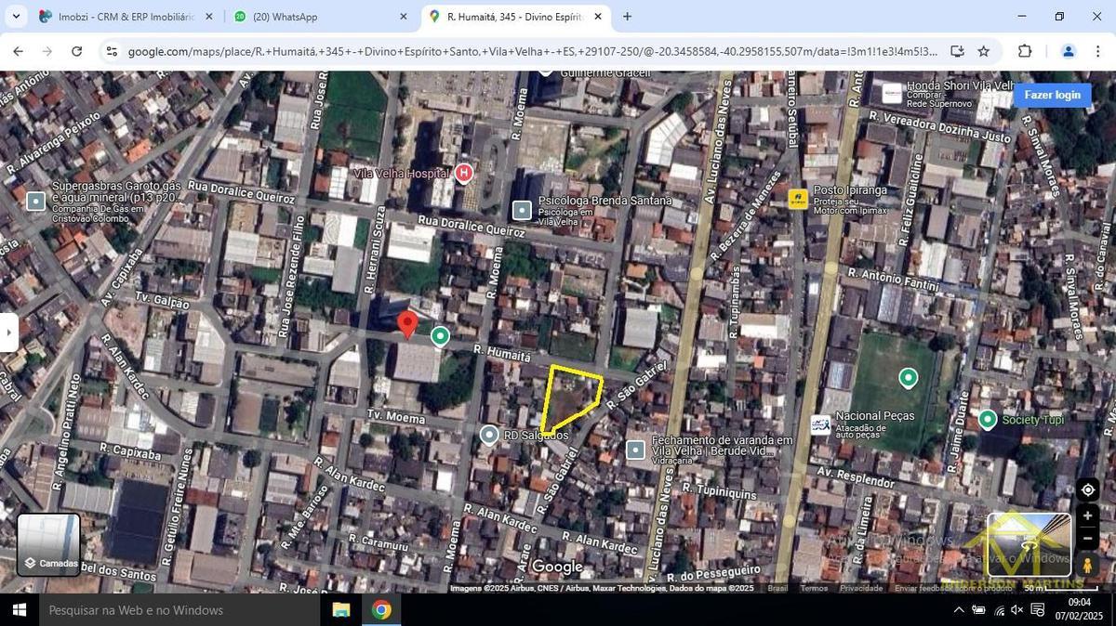Open the tab search dropdown arrow
The image size is (1116, 626).
[x=13, y=17]
